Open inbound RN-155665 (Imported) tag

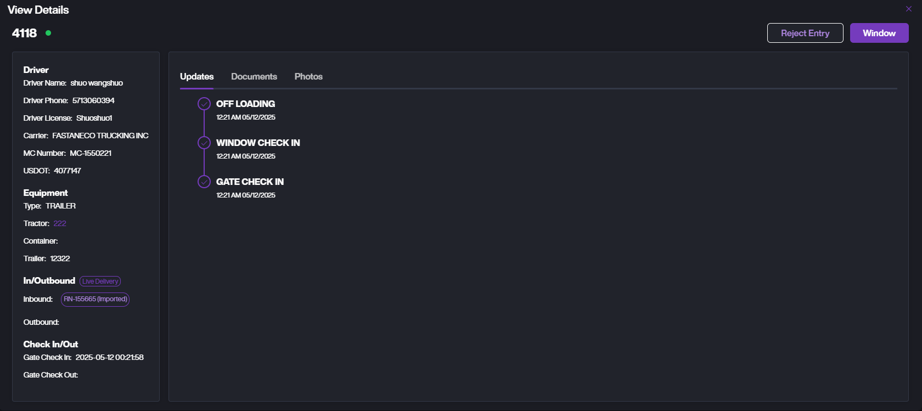pos(95,299)
